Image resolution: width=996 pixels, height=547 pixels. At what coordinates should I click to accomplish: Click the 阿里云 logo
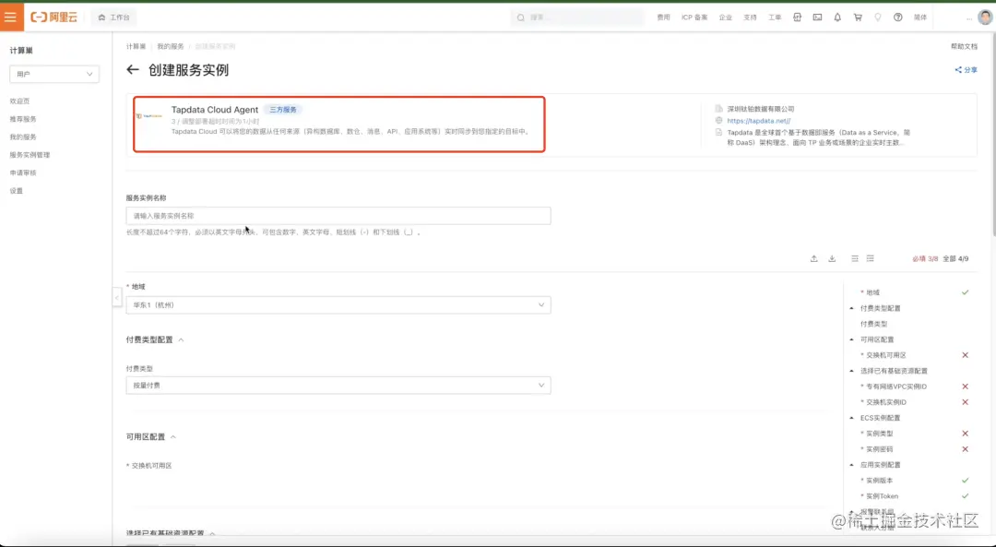point(54,18)
